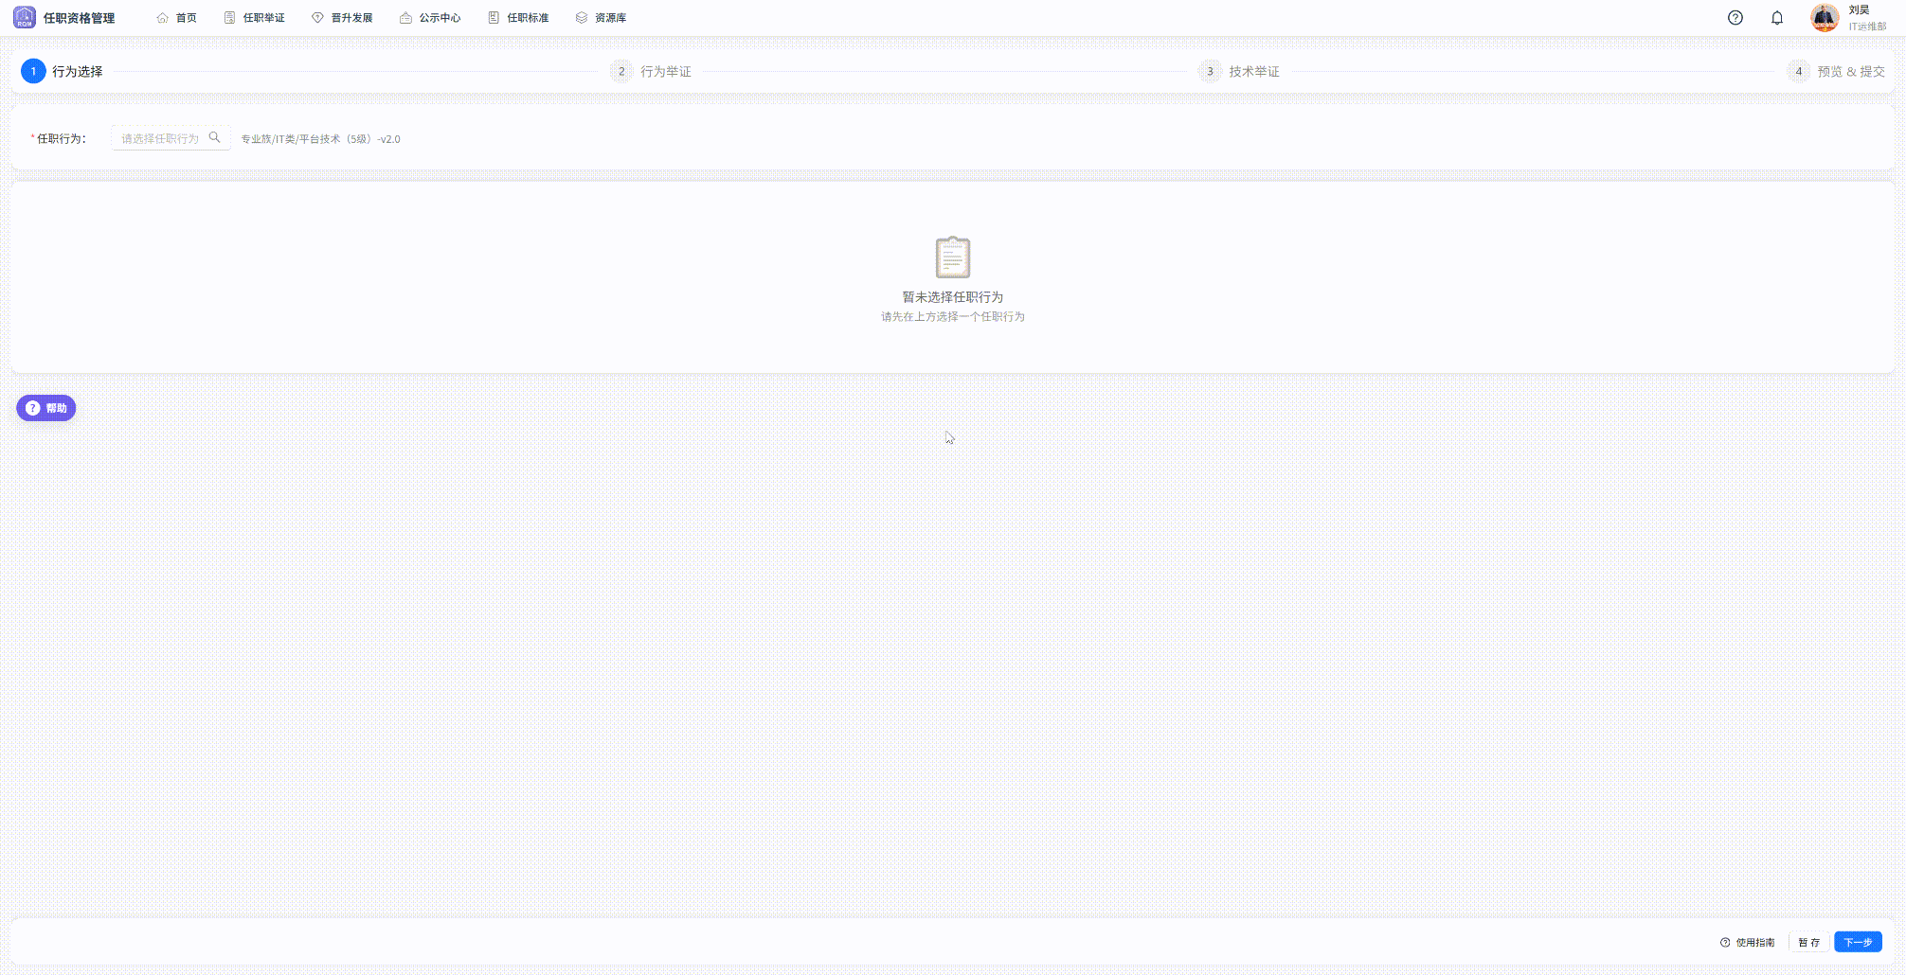Open the floating 帮助 button

tap(46, 408)
